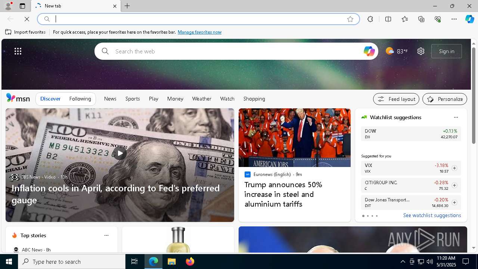This screenshot has width=478, height=269.
Task: Open See watchlist suggestions link
Action: 432,215
